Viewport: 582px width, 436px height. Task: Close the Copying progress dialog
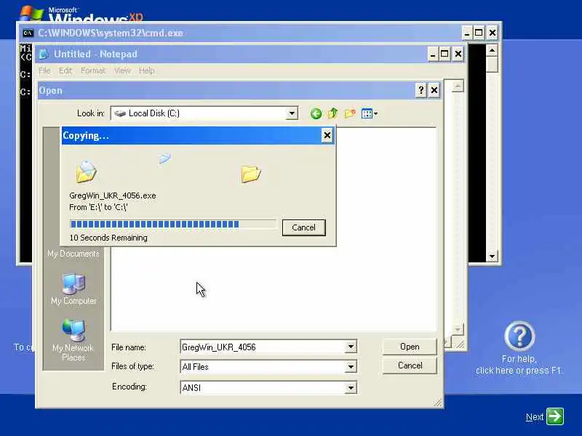pos(327,136)
